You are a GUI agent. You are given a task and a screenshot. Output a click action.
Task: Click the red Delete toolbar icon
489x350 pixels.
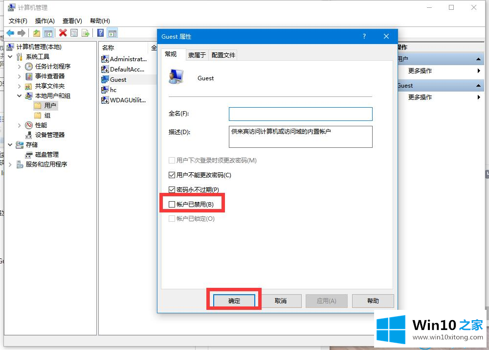63,33
